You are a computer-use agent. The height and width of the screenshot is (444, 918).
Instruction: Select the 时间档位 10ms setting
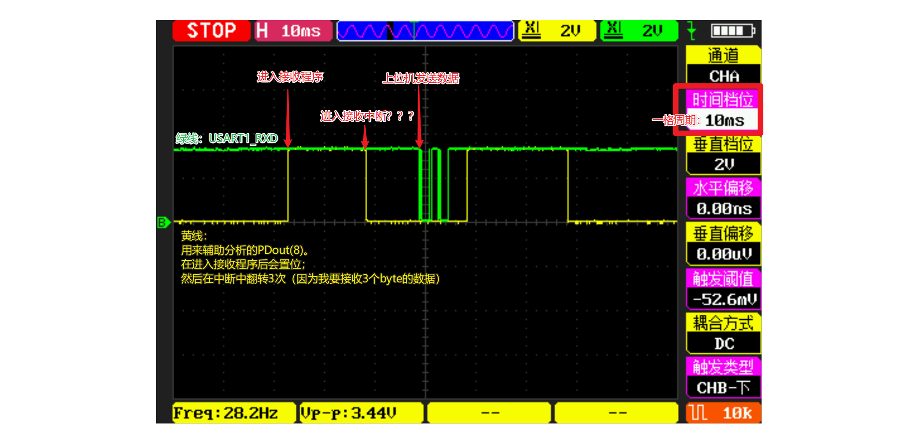point(723,110)
